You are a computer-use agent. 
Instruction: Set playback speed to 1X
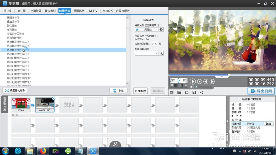click(179, 81)
